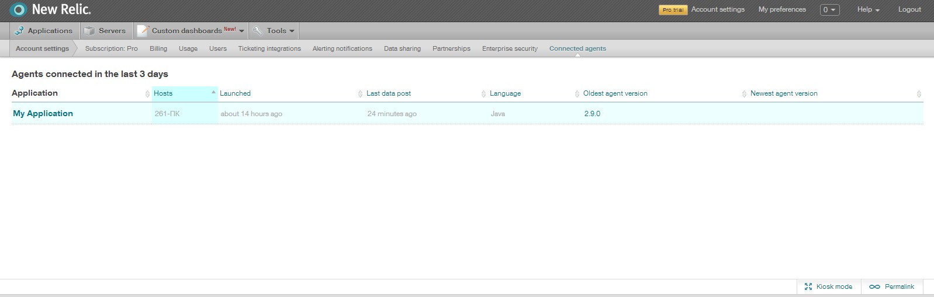This screenshot has height=297, width=934.
Task: Click sort arrows before Newest agent version
Action: pyautogui.click(x=744, y=94)
